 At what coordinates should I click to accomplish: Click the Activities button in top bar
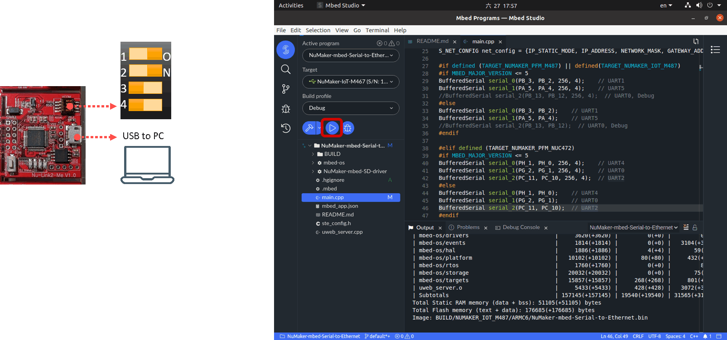click(x=291, y=5)
